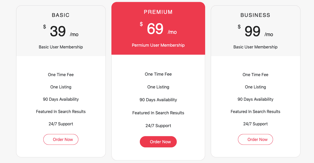Screen dimensions: 314x163
Task: Click the '/mo' label on the Premium card
Action: (172, 32)
